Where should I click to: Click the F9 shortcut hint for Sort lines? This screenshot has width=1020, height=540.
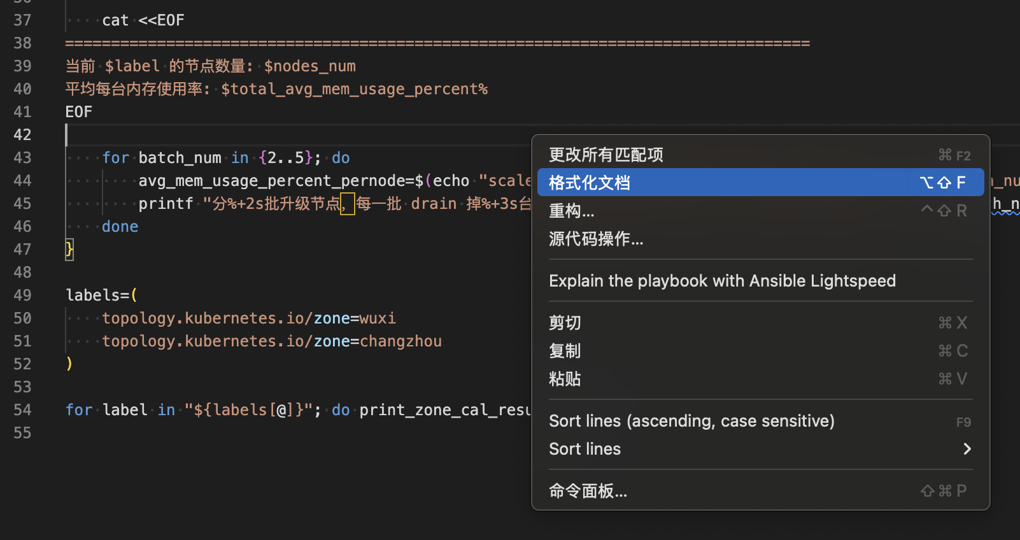(x=963, y=422)
